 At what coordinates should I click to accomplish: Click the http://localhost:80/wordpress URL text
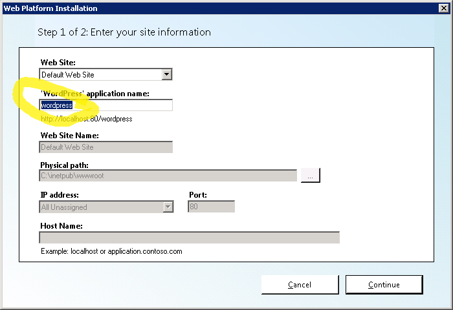tap(87, 119)
